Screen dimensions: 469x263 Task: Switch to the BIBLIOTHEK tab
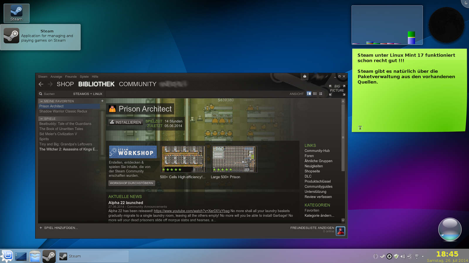click(x=96, y=84)
